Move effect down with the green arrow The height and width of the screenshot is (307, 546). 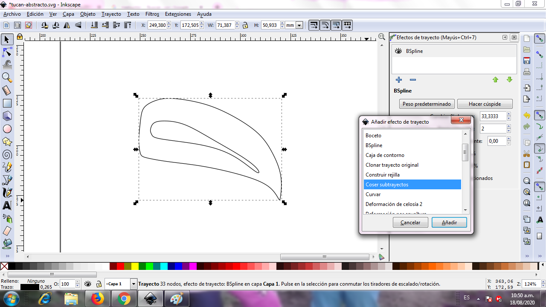[509, 80]
